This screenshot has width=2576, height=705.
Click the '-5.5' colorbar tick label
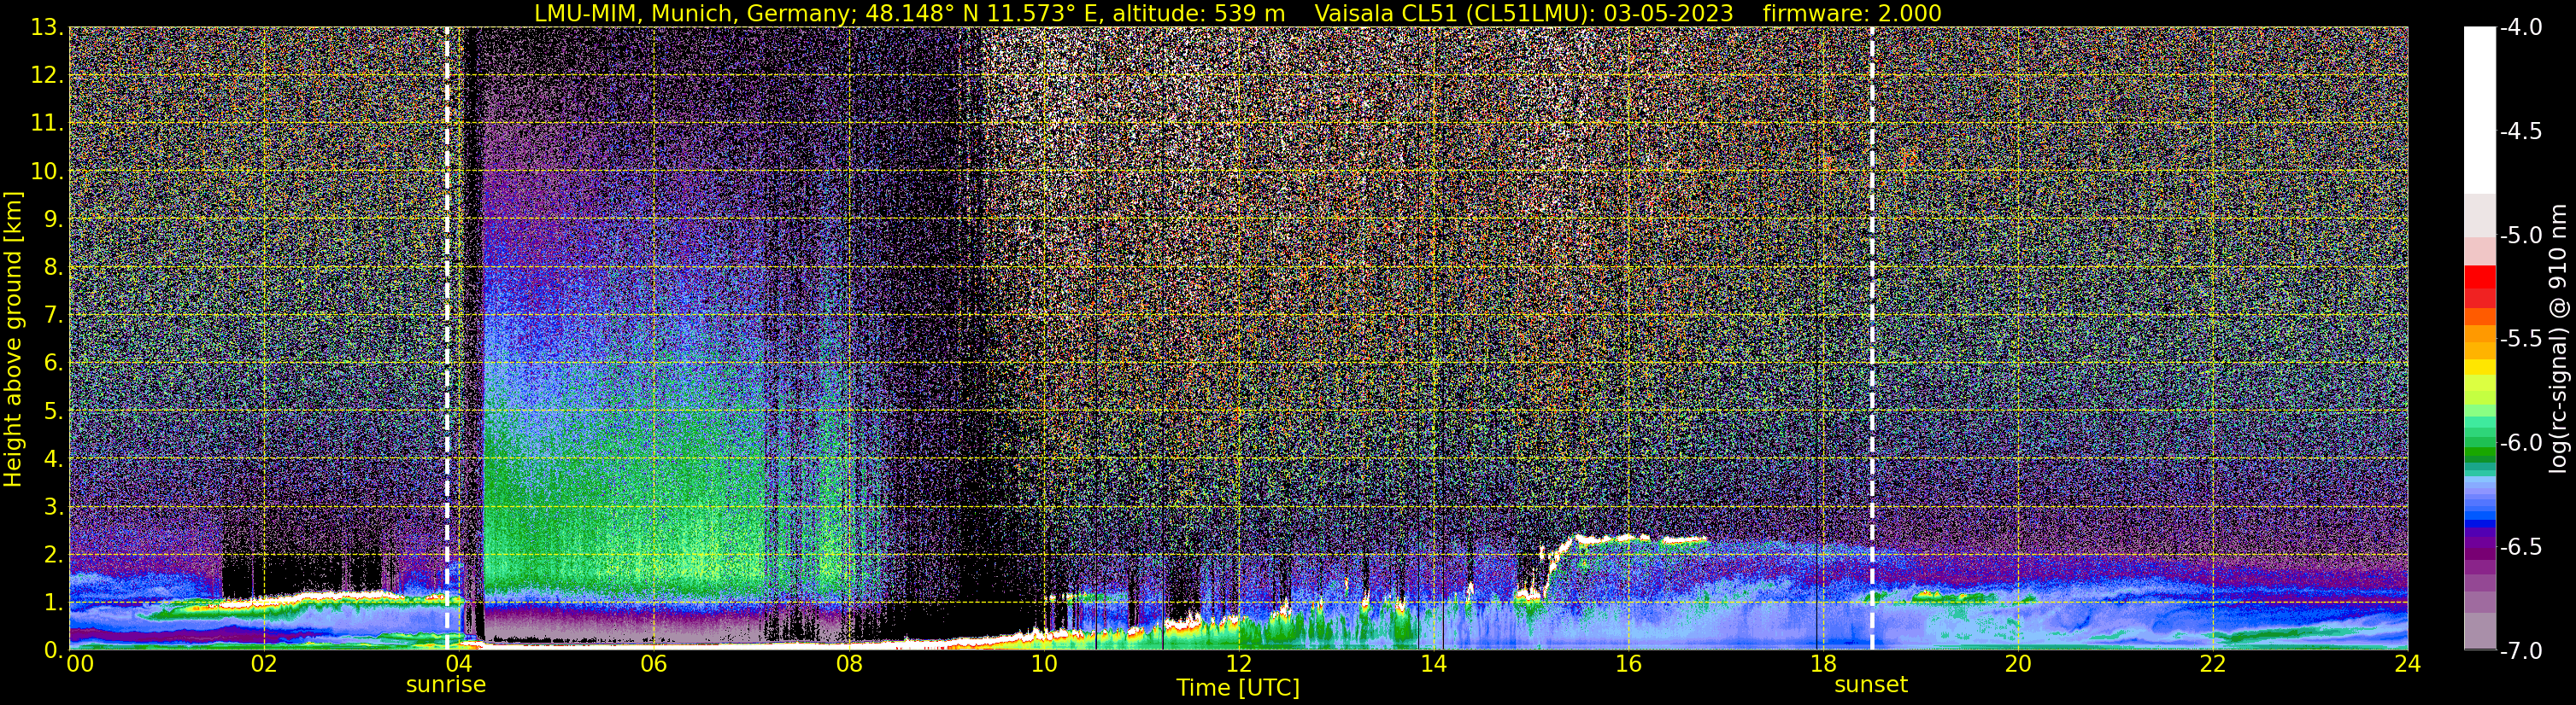(x=2520, y=340)
